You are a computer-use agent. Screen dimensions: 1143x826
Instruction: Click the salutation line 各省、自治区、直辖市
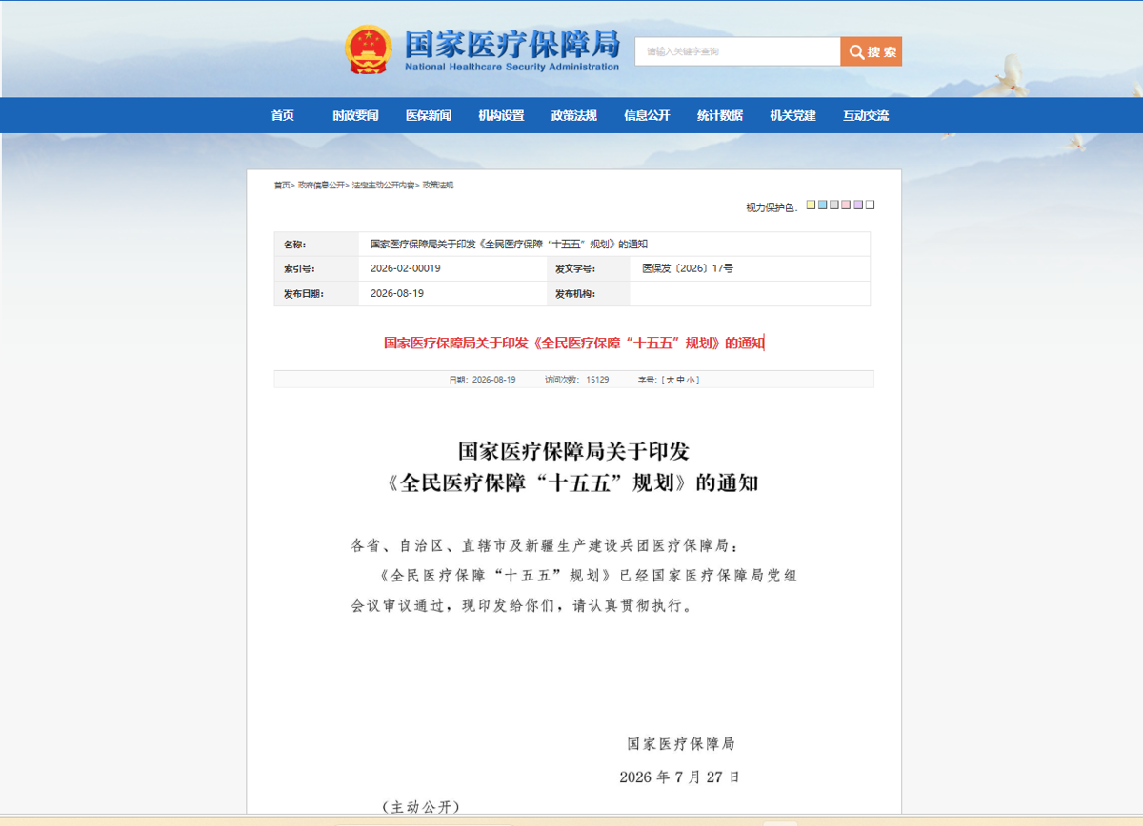544,546
